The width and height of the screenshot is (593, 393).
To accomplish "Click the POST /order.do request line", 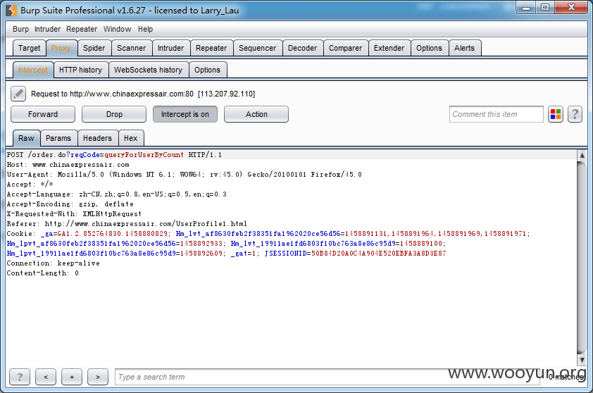I will (x=114, y=155).
